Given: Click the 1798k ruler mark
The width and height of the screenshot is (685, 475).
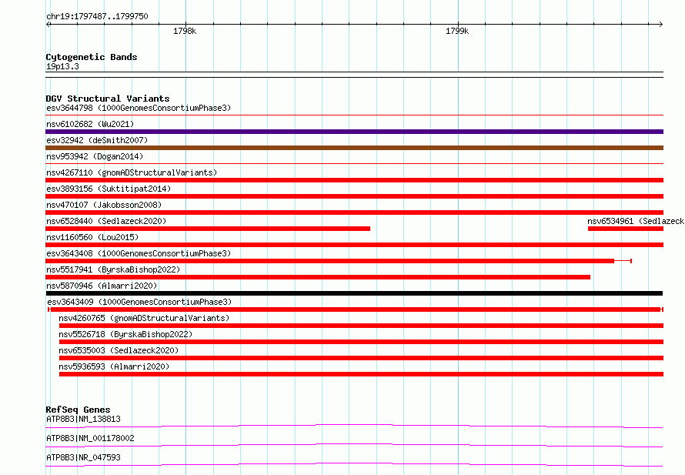Looking at the screenshot, I should (185, 31).
